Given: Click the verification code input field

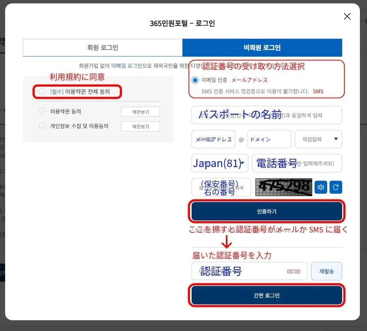Looking at the screenshot, I should [249, 271].
